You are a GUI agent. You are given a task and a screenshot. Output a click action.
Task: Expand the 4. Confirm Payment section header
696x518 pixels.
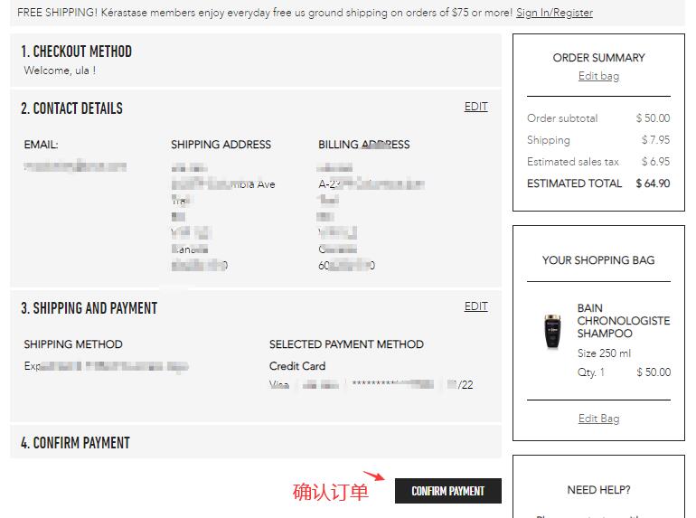[75, 443]
